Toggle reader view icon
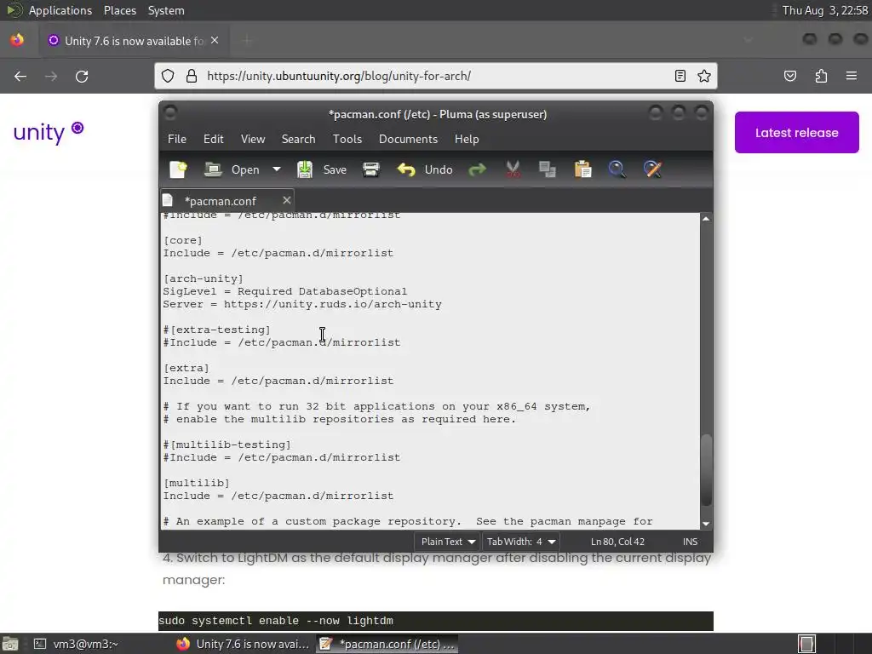Image resolution: width=872 pixels, height=654 pixels. click(x=680, y=76)
